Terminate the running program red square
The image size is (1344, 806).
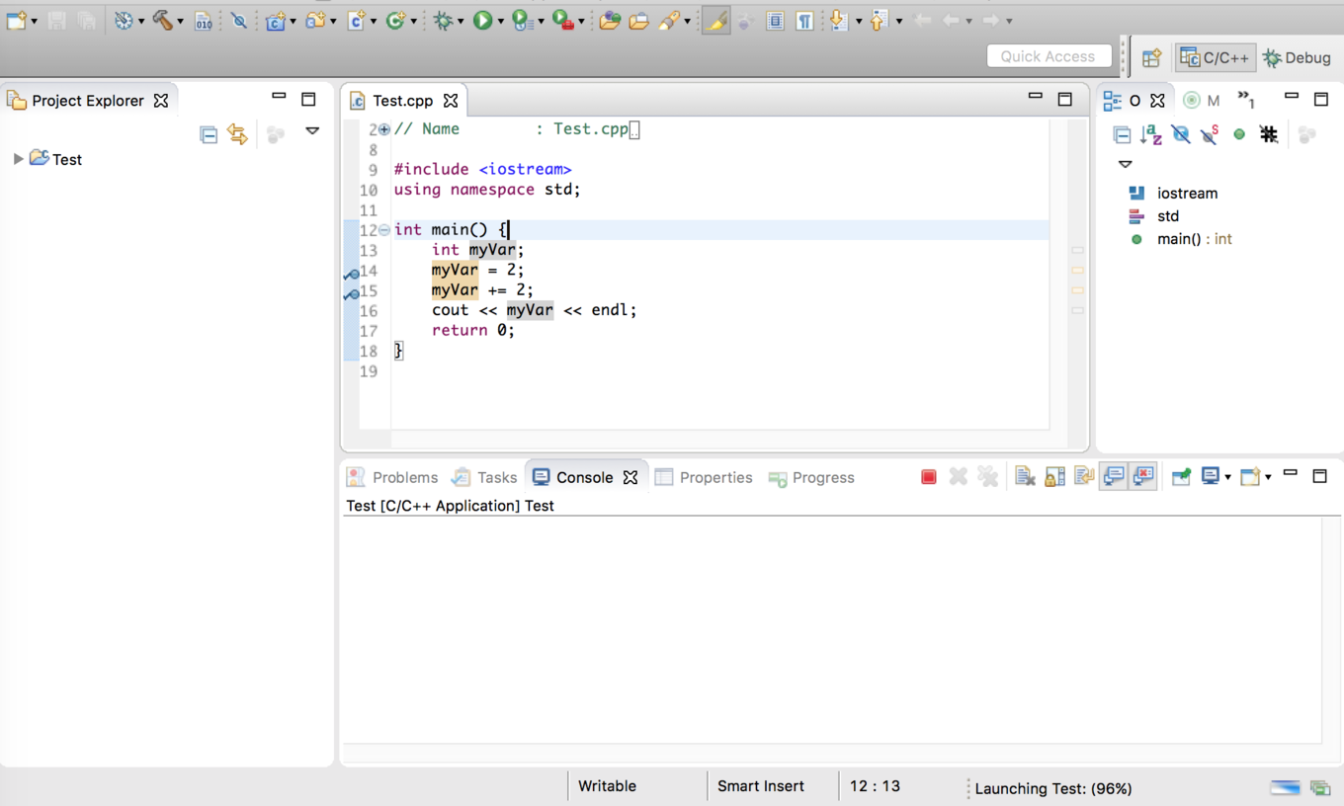pos(929,477)
